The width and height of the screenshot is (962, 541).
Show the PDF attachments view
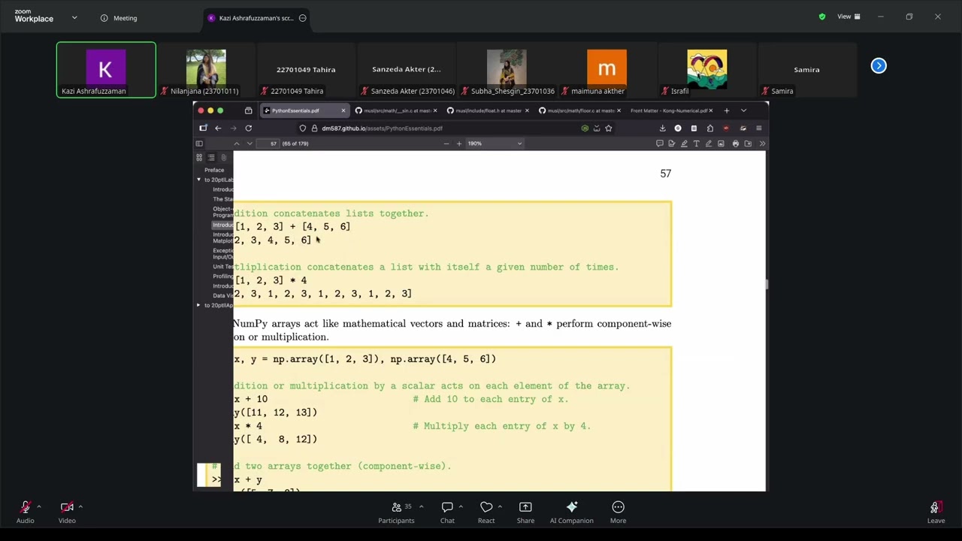(223, 158)
